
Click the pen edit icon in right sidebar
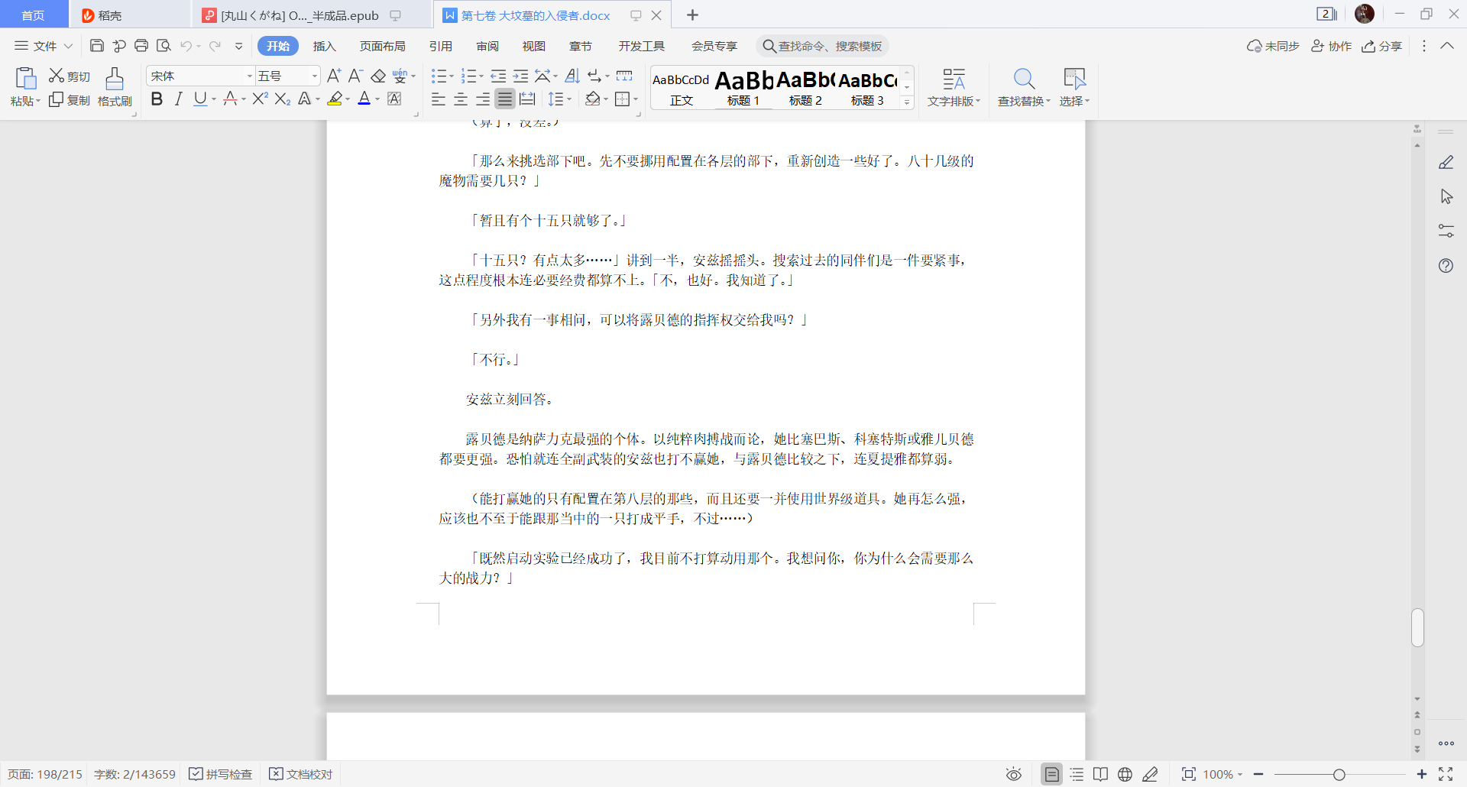(x=1446, y=162)
